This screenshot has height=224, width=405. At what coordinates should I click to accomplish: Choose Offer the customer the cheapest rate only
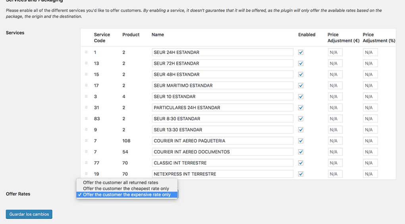pos(127,188)
